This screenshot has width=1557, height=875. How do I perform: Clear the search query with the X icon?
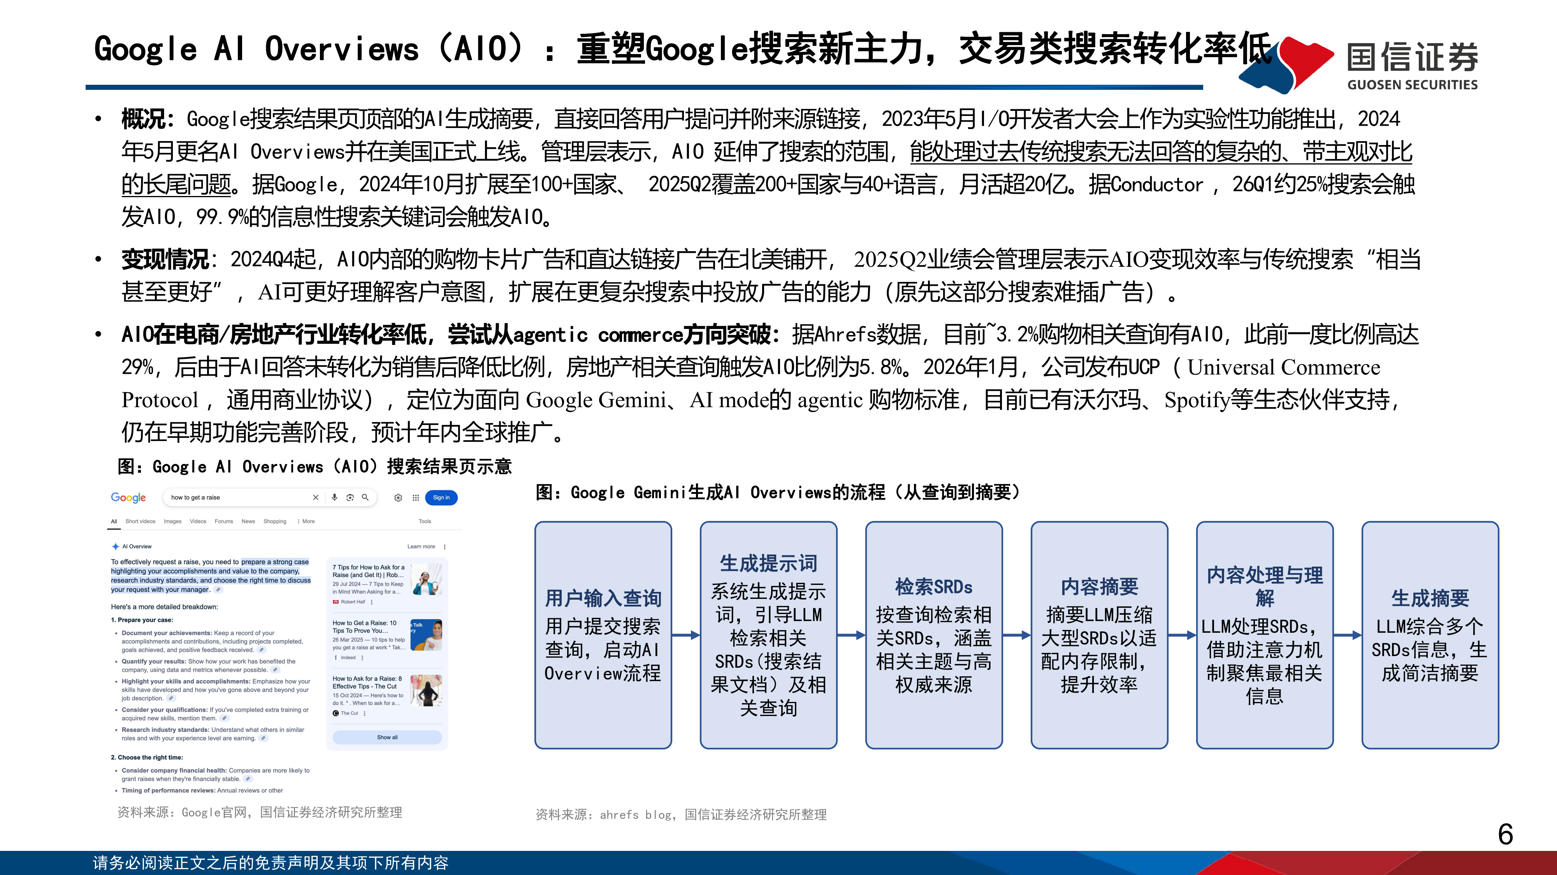(x=316, y=498)
